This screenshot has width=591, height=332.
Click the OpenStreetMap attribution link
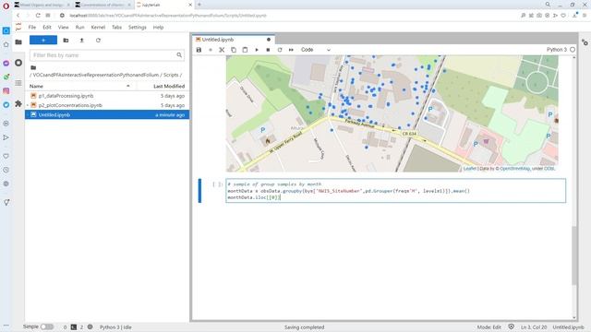pos(514,169)
